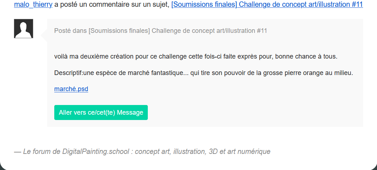Download the marché.psd attachment
Screen dimensions: 377x170
pos(71,89)
